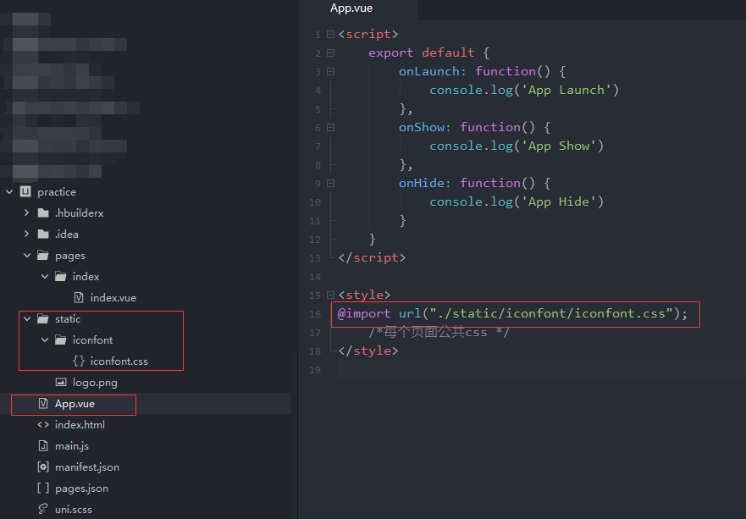Open manifest.json from the project tree
746x519 pixels.
87,467
